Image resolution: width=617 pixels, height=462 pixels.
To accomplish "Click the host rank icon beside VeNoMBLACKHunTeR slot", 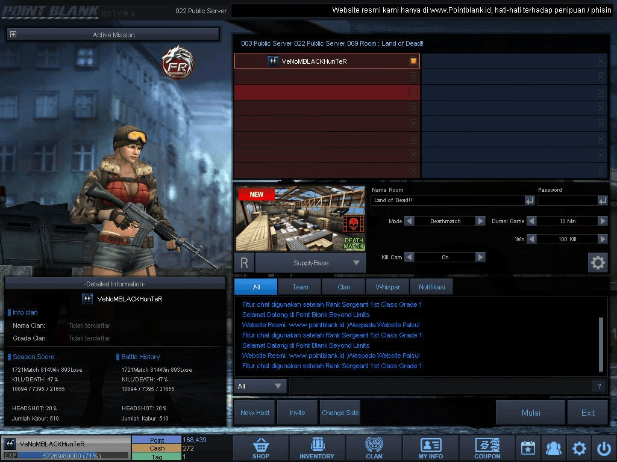I will [x=273, y=61].
